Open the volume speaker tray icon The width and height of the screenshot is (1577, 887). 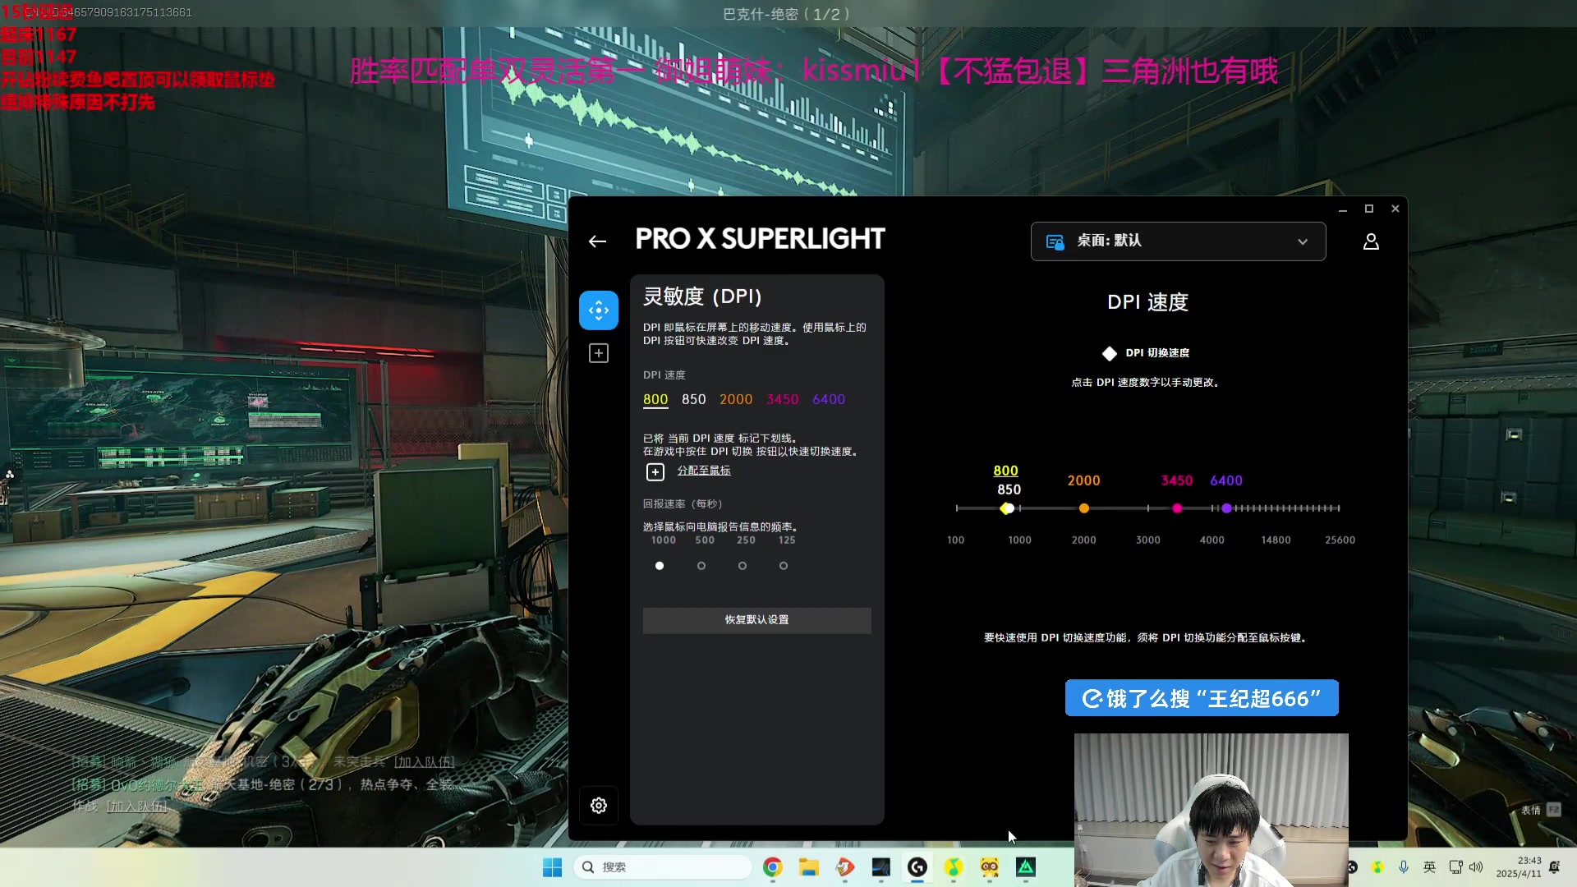pos(1476,867)
